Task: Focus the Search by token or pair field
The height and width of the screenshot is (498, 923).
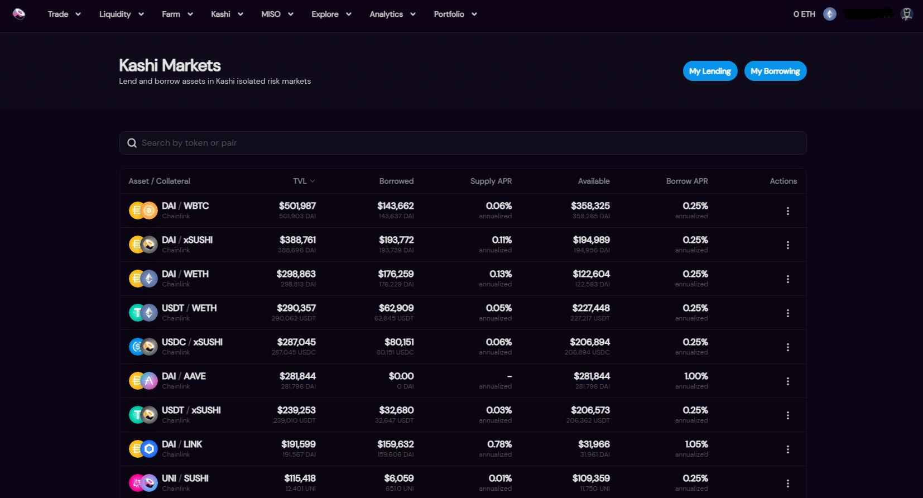Action: (x=463, y=143)
